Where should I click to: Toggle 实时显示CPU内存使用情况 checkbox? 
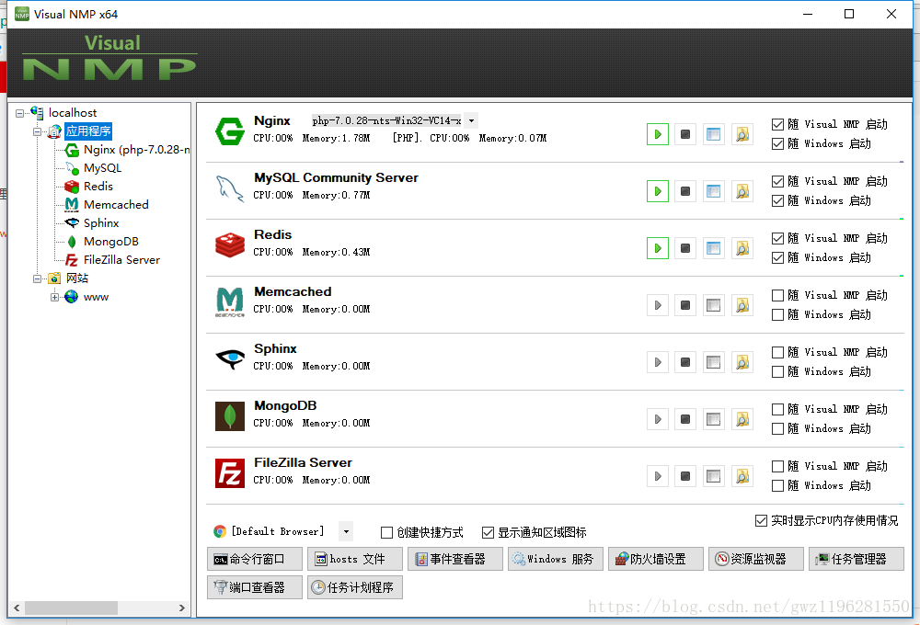(x=761, y=520)
